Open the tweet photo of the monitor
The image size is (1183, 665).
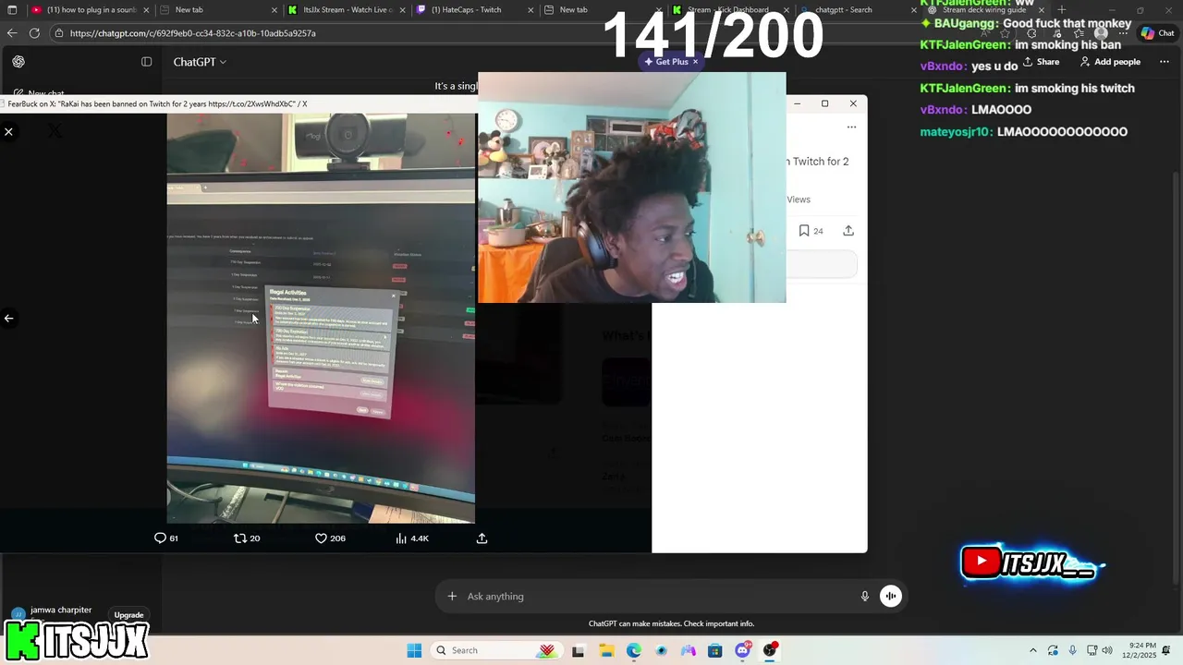321,319
